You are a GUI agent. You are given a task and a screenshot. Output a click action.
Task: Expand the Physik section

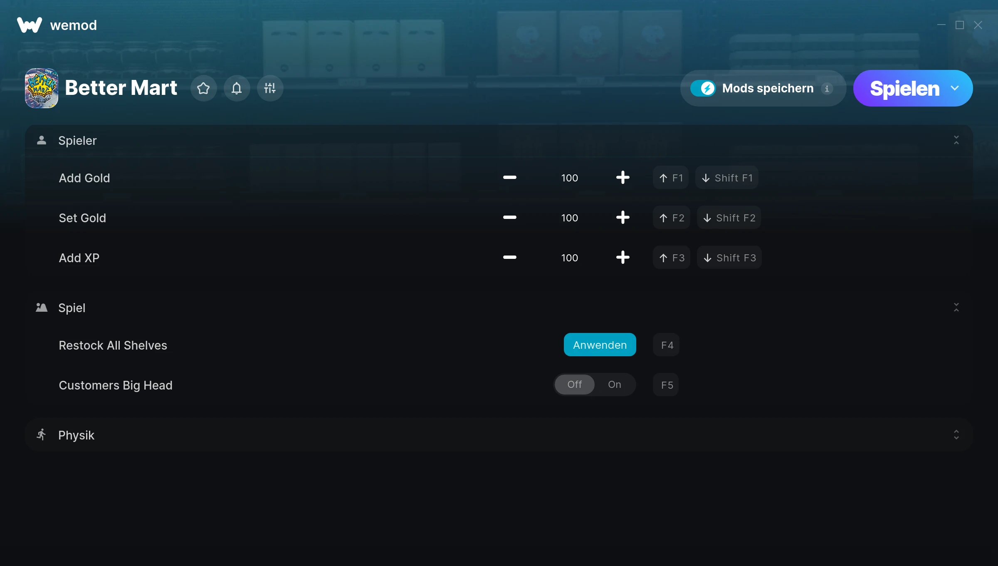(956, 435)
